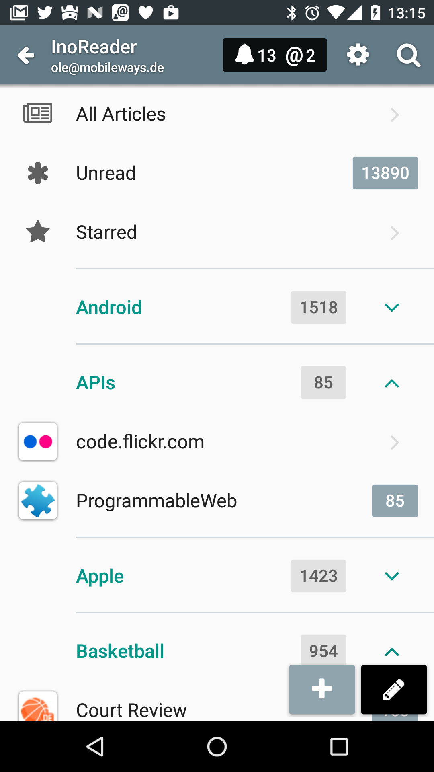
Task: Tap the pencil edit button
Action: coord(394,689)
